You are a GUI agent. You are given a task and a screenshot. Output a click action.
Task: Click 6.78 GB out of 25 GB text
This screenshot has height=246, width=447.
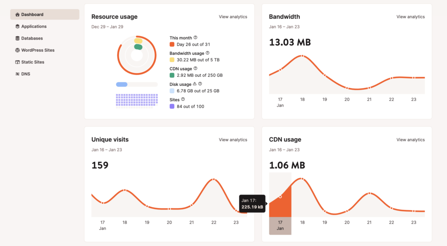[198, 91]
